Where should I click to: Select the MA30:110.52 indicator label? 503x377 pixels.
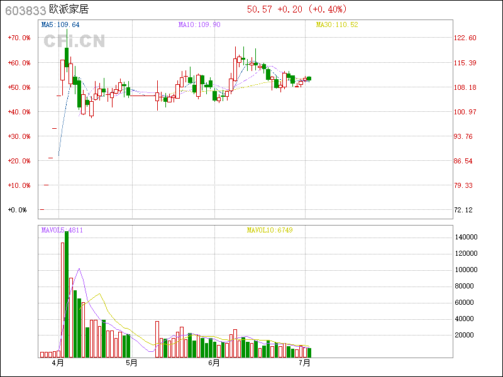[336, 25]
